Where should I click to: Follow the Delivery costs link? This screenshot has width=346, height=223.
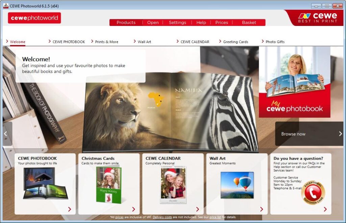pyautogui.click(x=162, y=217)
